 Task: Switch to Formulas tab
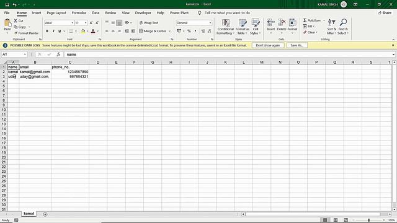(x=79, y=12)
